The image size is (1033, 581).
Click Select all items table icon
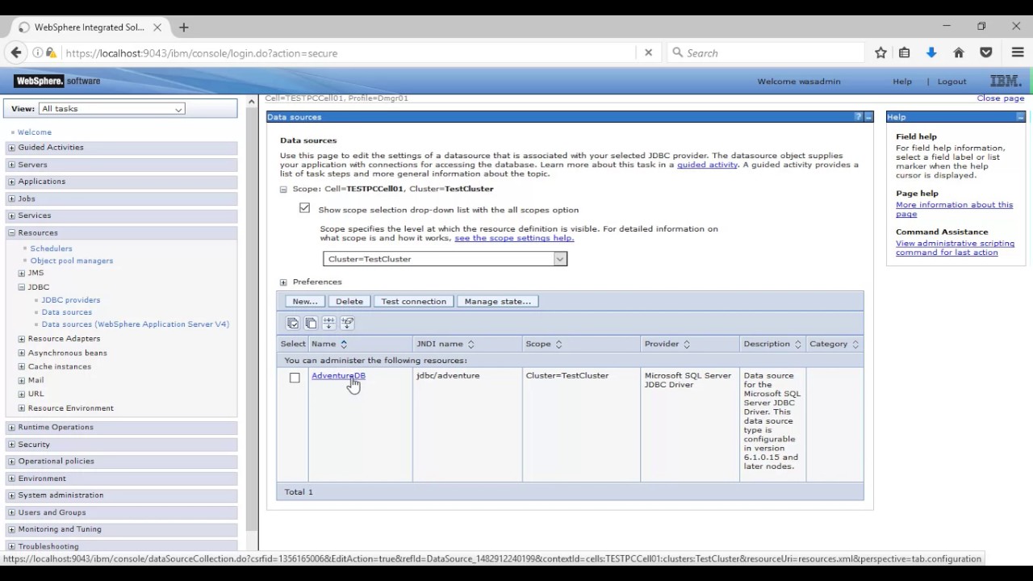click(293, 323)
